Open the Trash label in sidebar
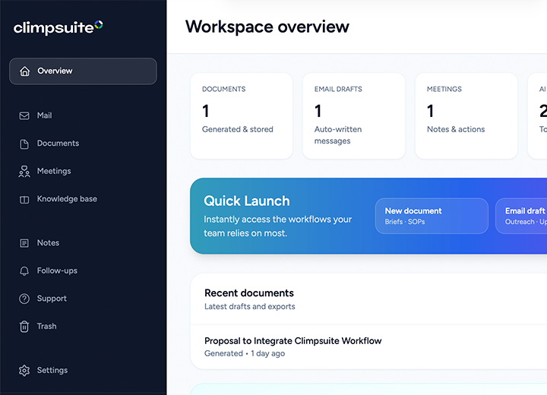Image resolution: width=547 pixels, height=395 pixels. coord(47,326)
